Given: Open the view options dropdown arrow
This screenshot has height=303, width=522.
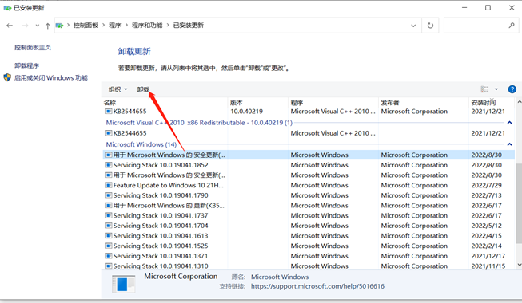Looking at the screenshot, I should pos(496,89).
